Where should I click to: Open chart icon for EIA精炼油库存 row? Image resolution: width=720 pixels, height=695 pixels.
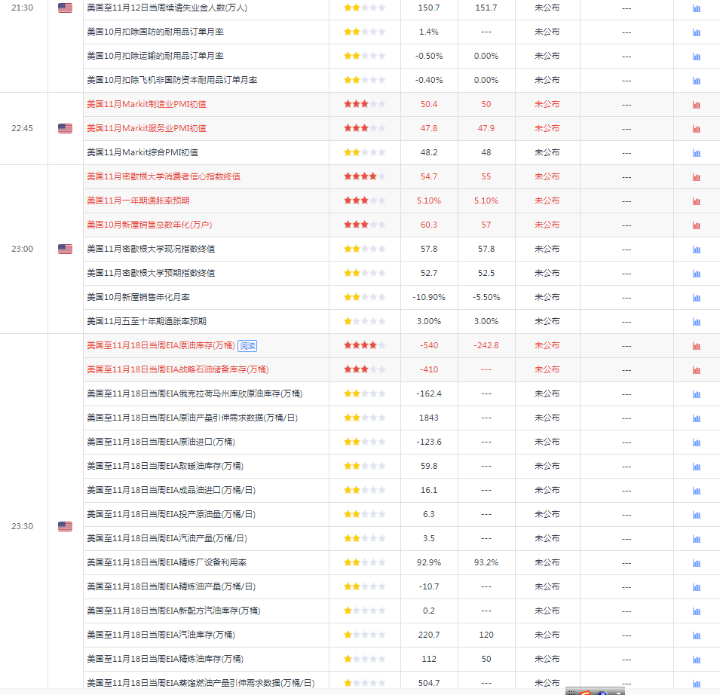click(x=696, y=659)
